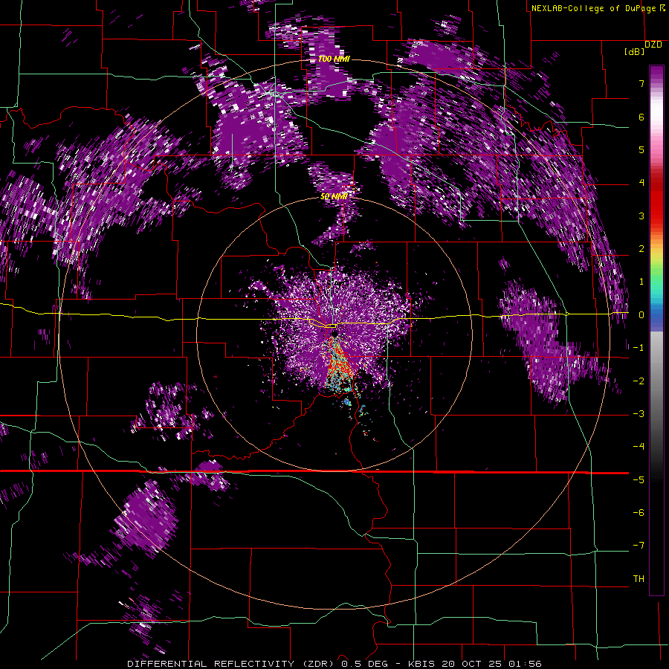Image resolution: width=669 pixels, height=669 pixels.
Task: Click the -3 value on color scale
Action: [x=639, y=413]
